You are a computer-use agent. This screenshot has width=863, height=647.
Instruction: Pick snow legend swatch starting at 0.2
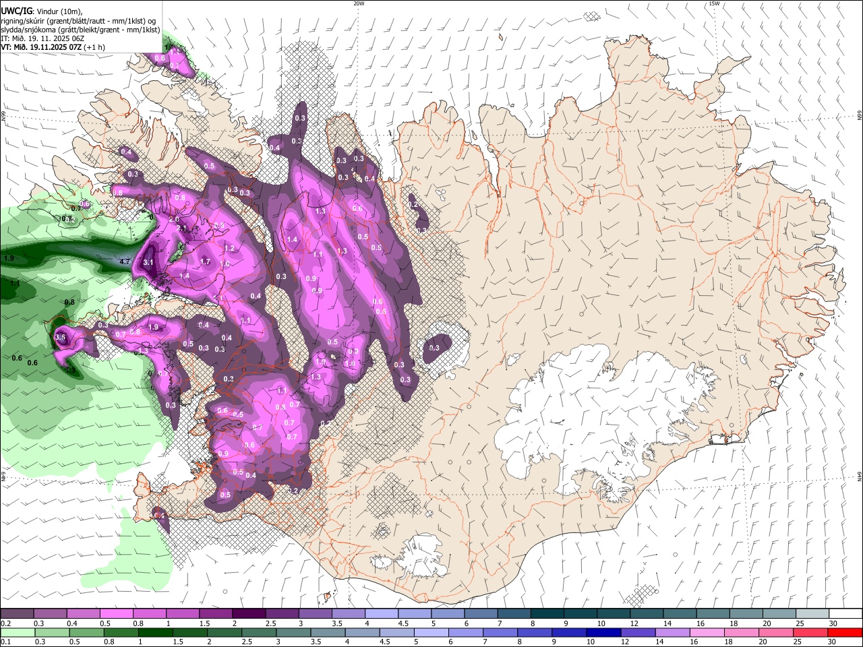pyautogui.click(x=17, y=614)
